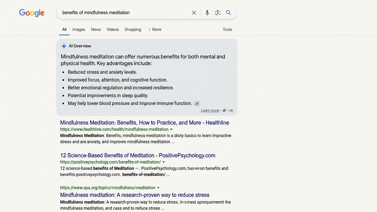The width and height of the screenshot is (377, 212).
Task: Click the positivepsychology.com green URL
Action: coord(110,162)
